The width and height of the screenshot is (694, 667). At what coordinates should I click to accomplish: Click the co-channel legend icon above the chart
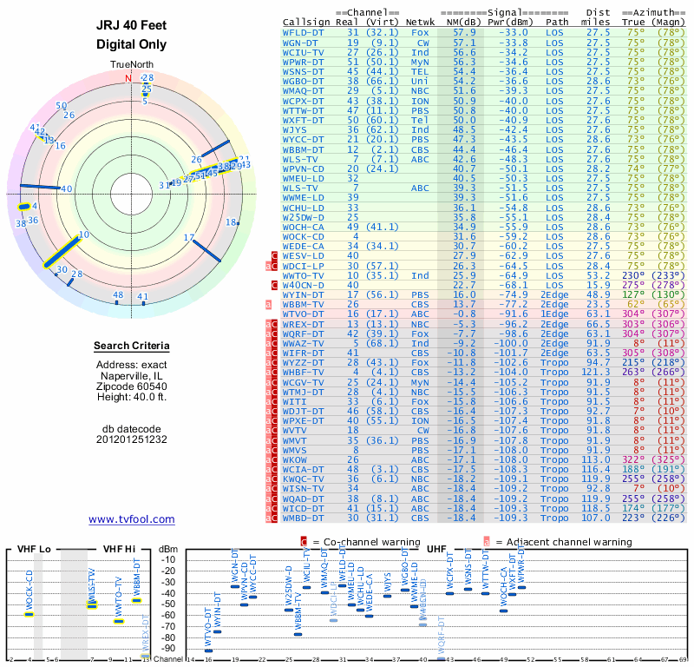tap(304, 541)
